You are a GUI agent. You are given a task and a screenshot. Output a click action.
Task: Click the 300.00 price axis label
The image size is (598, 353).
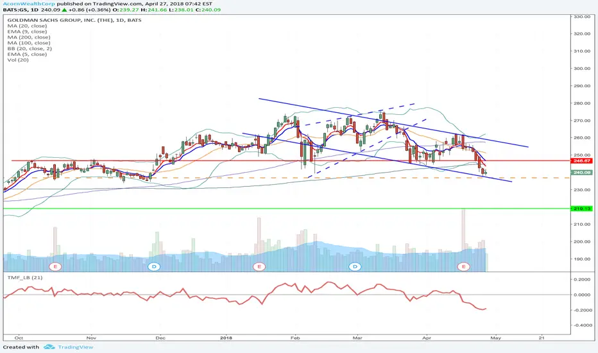(582, 69)
